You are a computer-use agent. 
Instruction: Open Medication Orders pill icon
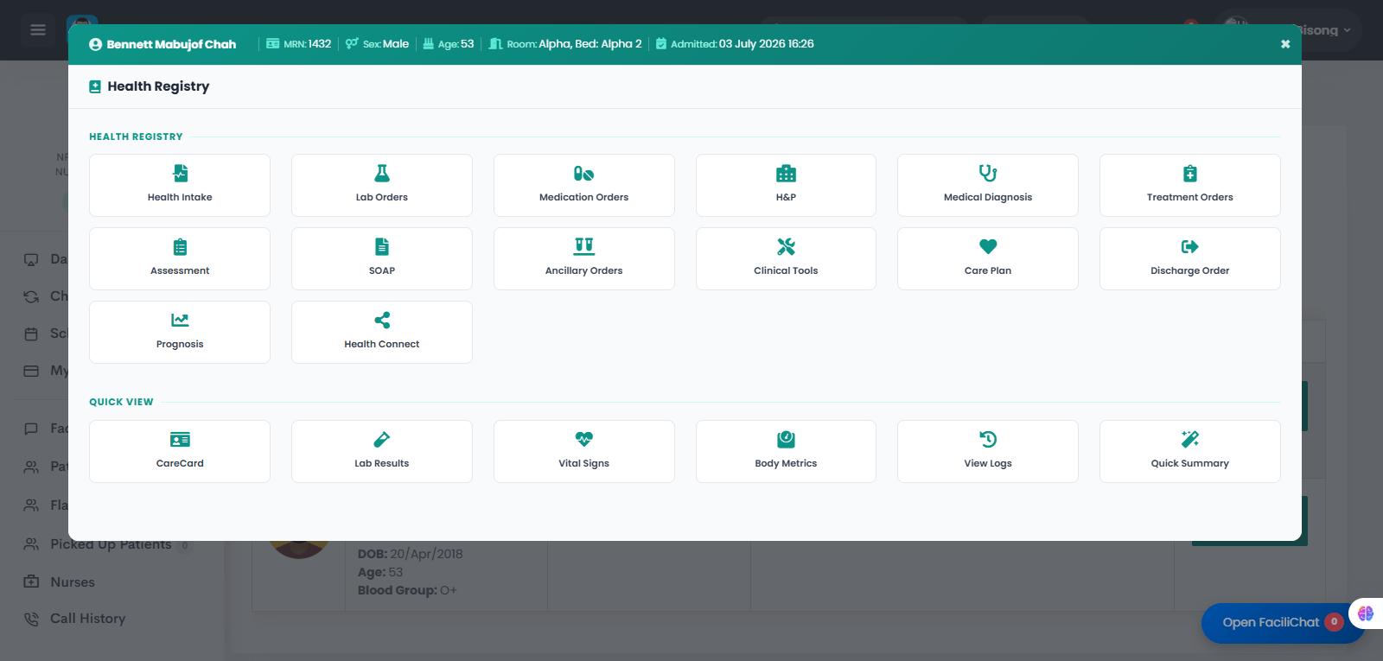pyautogui.click(x=583, y=174)
